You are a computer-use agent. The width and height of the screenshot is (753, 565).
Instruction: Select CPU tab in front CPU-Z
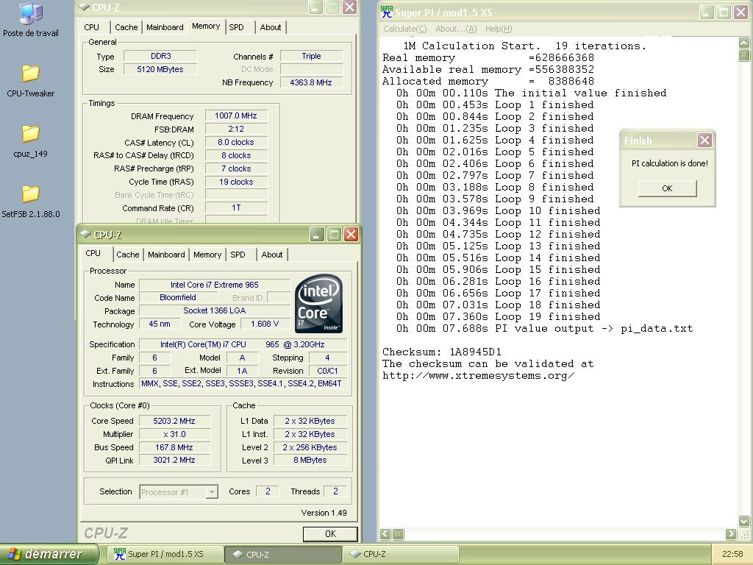[93, 253]
